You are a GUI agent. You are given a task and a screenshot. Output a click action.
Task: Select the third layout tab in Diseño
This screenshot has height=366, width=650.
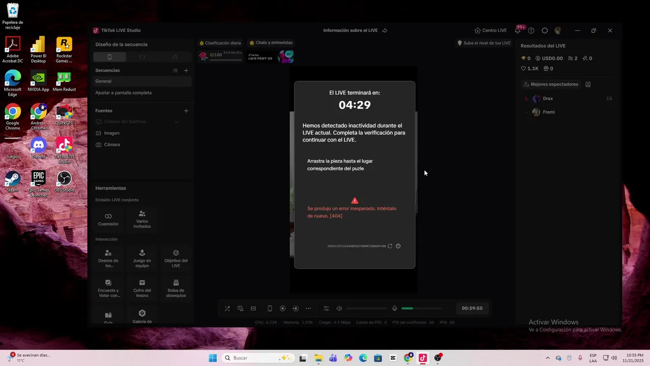(175, 57)
